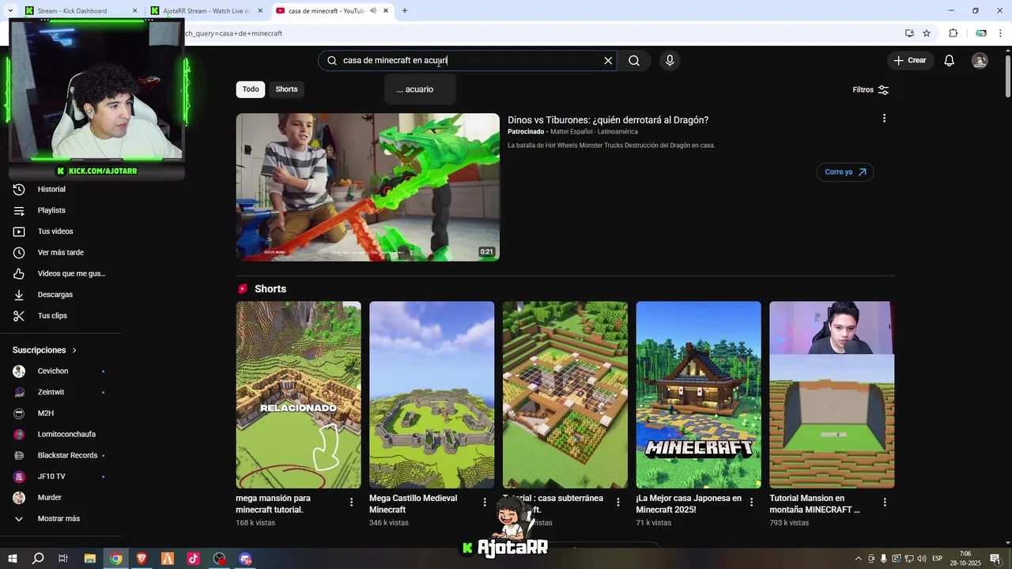Viewport: 1012px width, 569px height.
Task: Open Windows Start menu
Action: pyautogui.click(x=12, y=559)
